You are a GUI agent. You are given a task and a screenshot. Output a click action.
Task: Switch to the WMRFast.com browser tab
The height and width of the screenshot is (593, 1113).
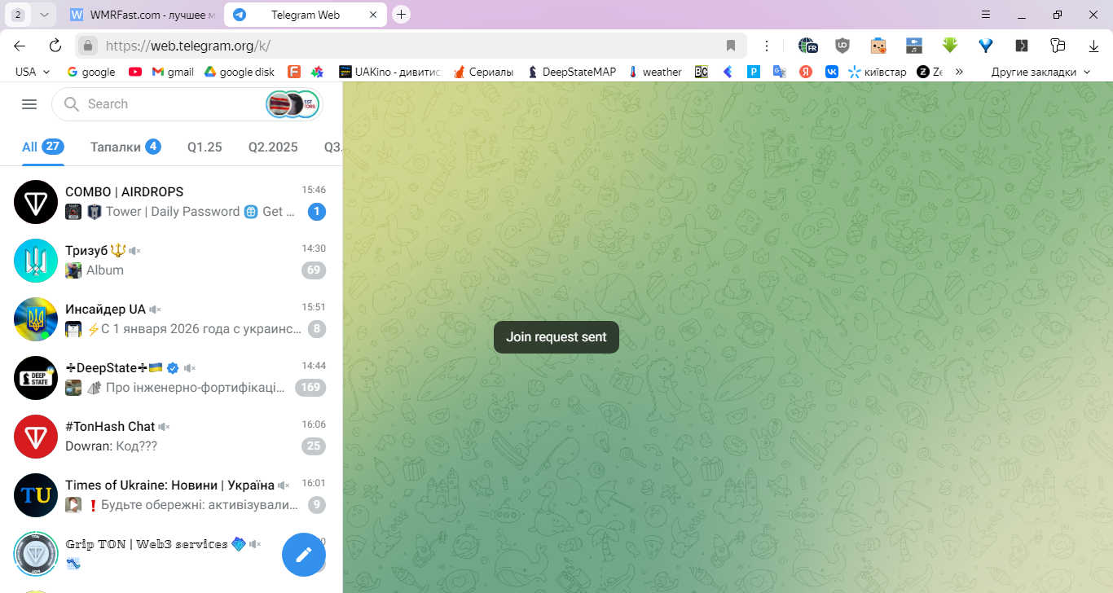click(143, 15)
